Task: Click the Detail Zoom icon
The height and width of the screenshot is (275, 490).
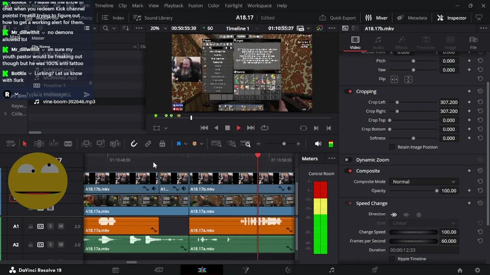Action: 232,144
